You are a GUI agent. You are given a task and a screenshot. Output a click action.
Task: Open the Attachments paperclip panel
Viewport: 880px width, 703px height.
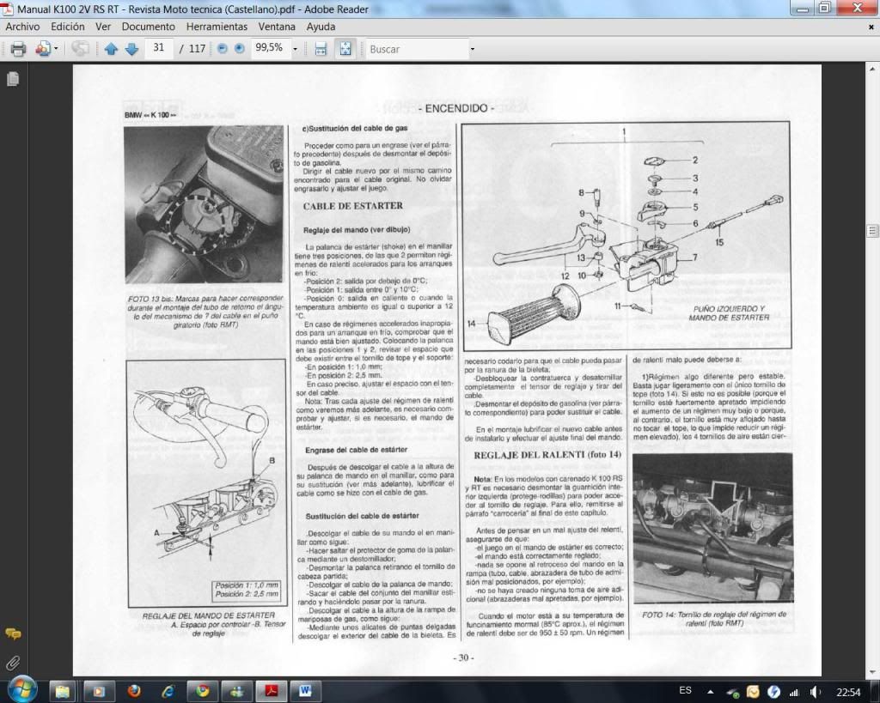point(13,664)
